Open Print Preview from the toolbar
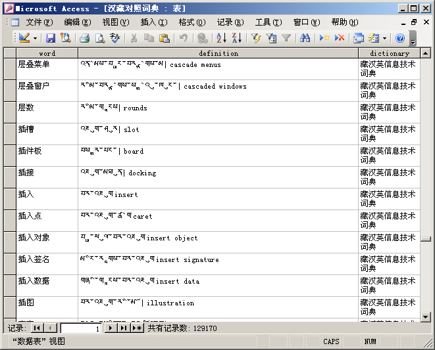The width and height of the screenshot is (435, 350). click(x=100, y=38)
